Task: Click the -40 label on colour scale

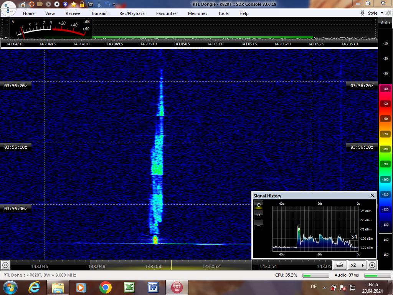Action: (385, 89)
